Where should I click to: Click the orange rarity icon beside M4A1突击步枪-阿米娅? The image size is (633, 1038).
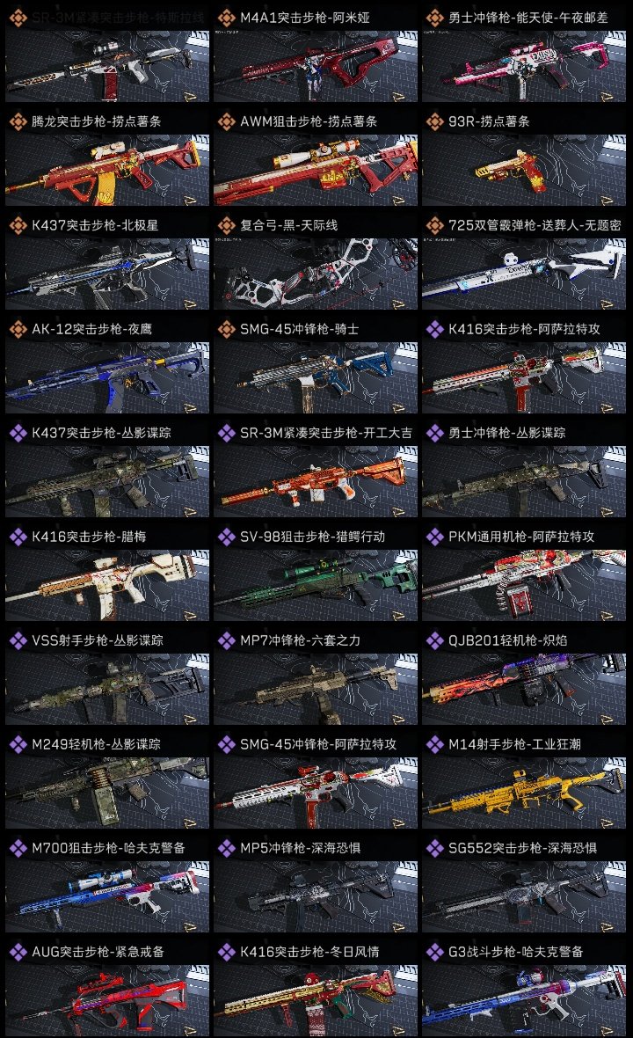(227, 18)
